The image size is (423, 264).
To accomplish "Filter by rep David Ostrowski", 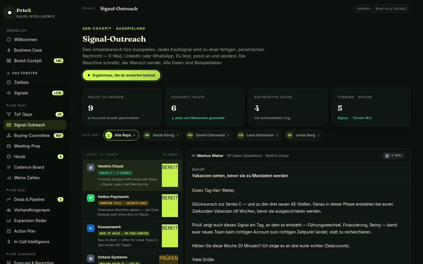I will pos(209,135).
